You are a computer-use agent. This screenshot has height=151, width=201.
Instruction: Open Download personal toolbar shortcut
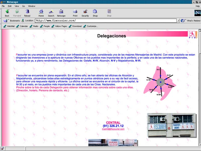[x=75, y=26]
